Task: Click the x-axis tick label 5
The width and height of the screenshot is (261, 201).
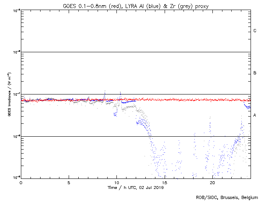Action: tap(69, 183)
